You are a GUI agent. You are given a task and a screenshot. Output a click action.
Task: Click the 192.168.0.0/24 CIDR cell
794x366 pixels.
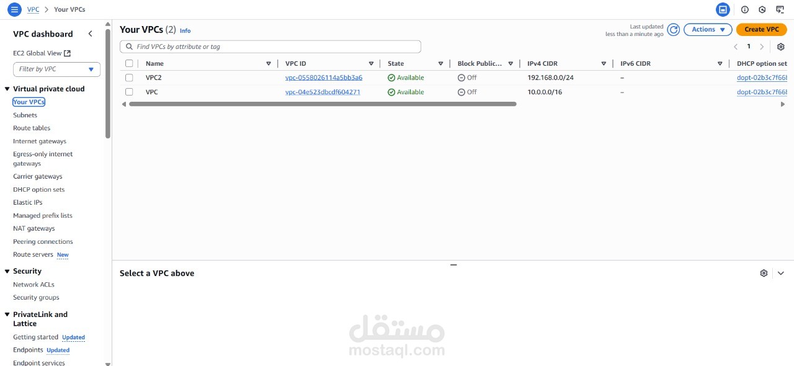550,78
